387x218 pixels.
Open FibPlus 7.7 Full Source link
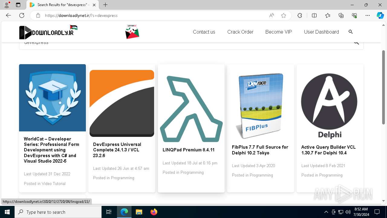click(260, 150)
